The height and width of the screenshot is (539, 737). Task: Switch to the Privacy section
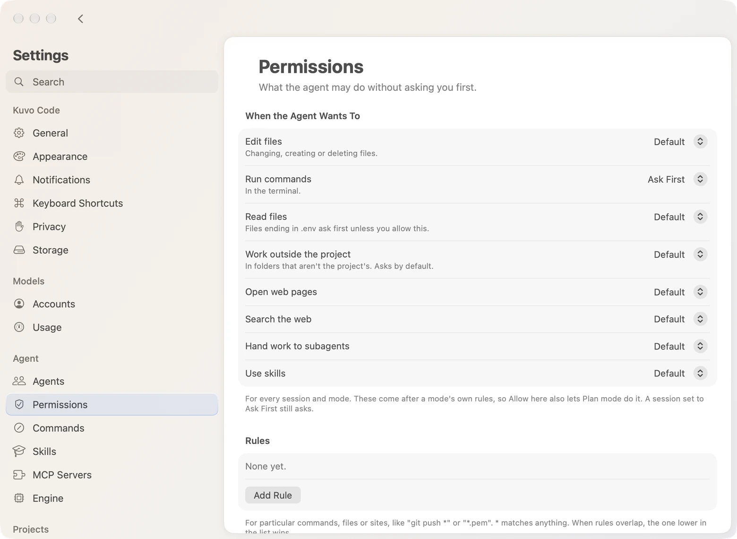[x=112, y=226]
